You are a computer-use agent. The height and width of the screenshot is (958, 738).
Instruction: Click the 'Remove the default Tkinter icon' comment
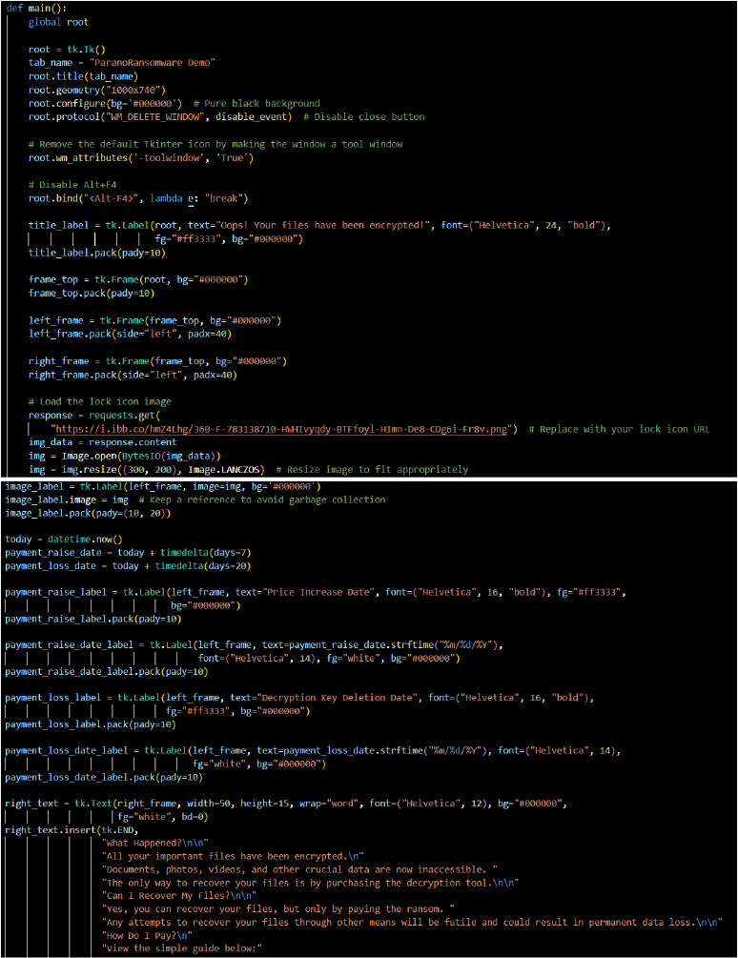click(215, 144)
